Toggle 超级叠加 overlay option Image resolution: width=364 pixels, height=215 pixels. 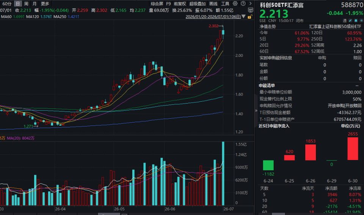[197, 4]
